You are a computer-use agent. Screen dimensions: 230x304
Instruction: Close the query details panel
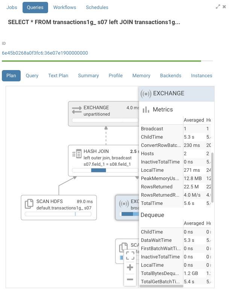coord(224,7)
